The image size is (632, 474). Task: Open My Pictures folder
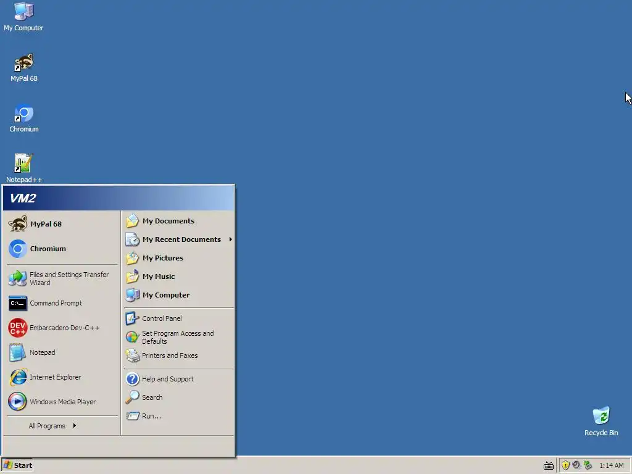(178, 258)
